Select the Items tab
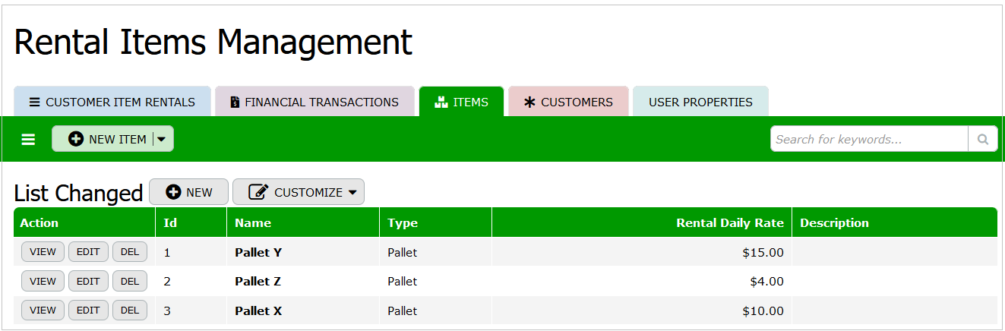 click(461, 102)
